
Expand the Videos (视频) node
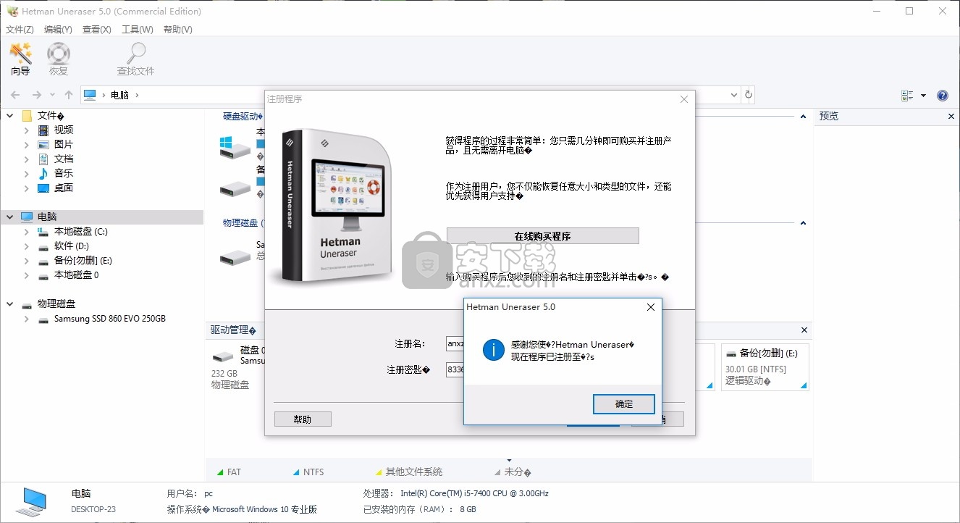pos(27,130)
